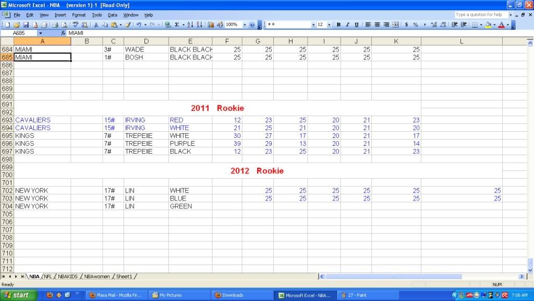The height and width of the screenshot is (301, 534).
Task: Merge and center the selected cells
Action: point(395,24)
